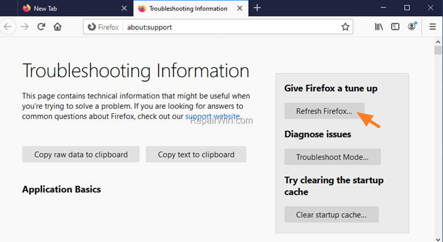Copy text to clipboard
Viewport: 443px width, 242px height.
pos(196,154)
